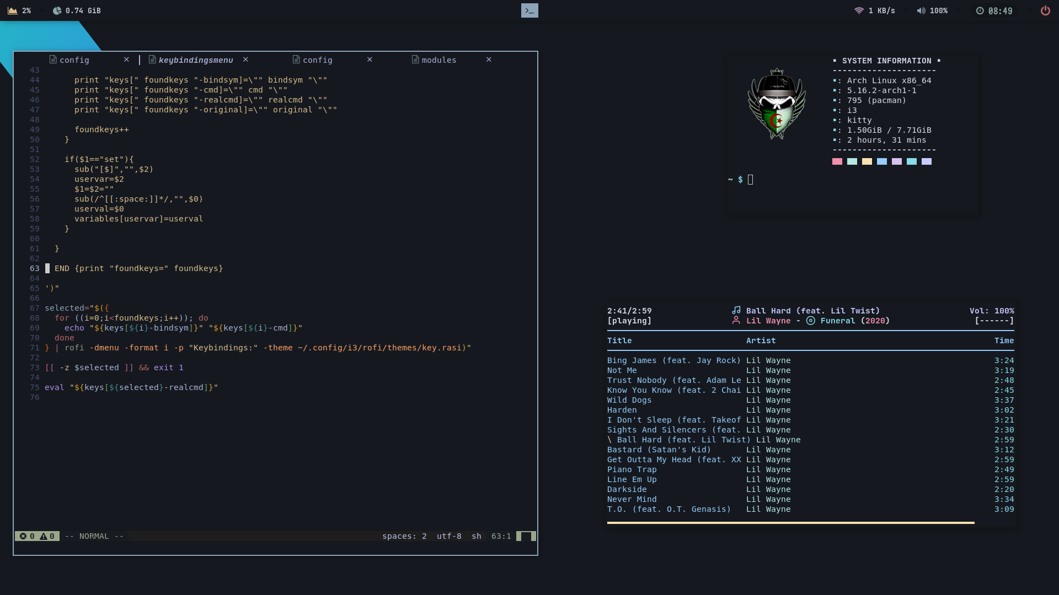The image size is (1059, 595).
Task: Click the volume speaker icon
Action: coord(921,10)
